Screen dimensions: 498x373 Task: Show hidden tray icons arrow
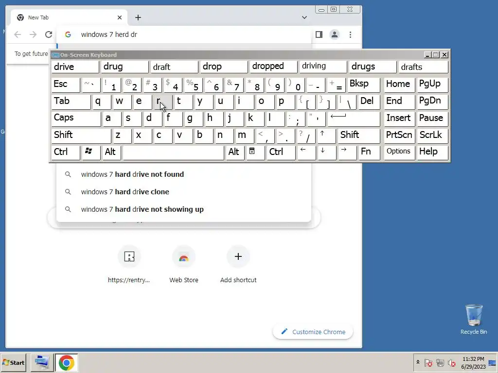coord(418,362)
